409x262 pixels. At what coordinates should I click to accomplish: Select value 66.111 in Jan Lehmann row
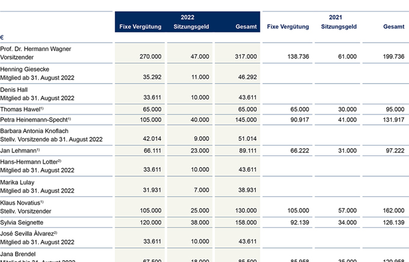click(153, 151)
